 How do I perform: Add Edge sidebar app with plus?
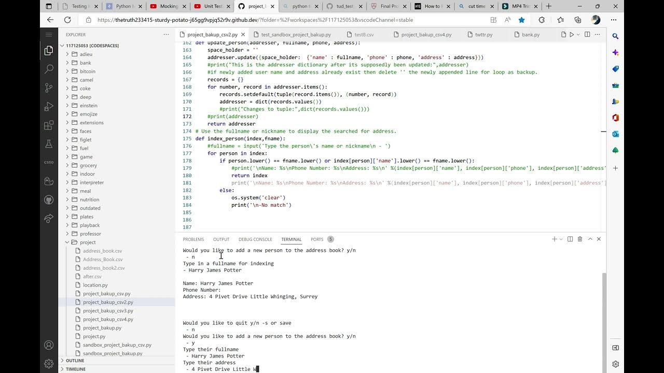615,168
